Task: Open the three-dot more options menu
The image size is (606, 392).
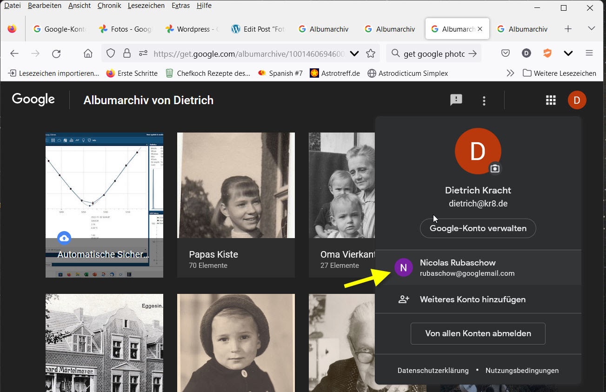Action: 484,100
